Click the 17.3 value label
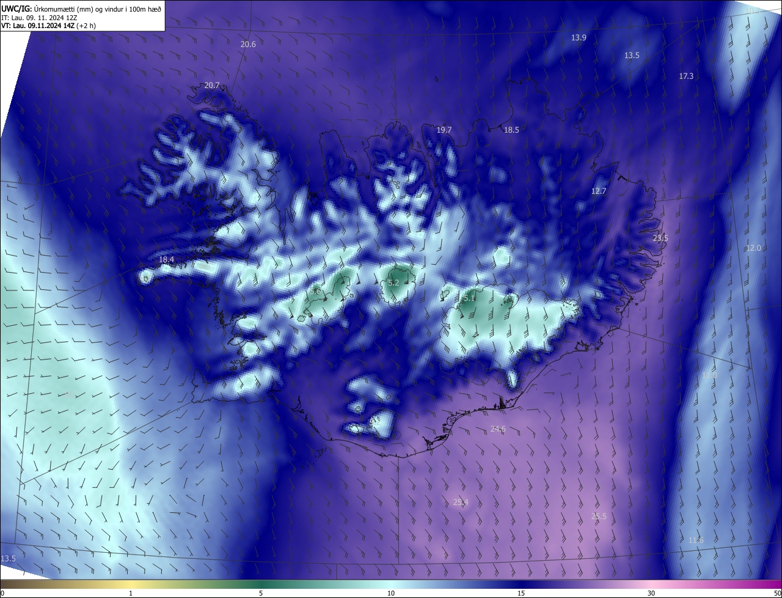 (x=686, y=76)
